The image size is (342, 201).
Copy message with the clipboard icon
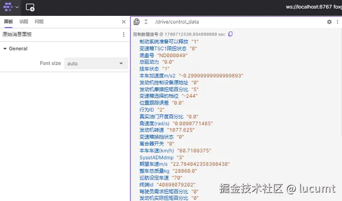[x=230, y=34]
